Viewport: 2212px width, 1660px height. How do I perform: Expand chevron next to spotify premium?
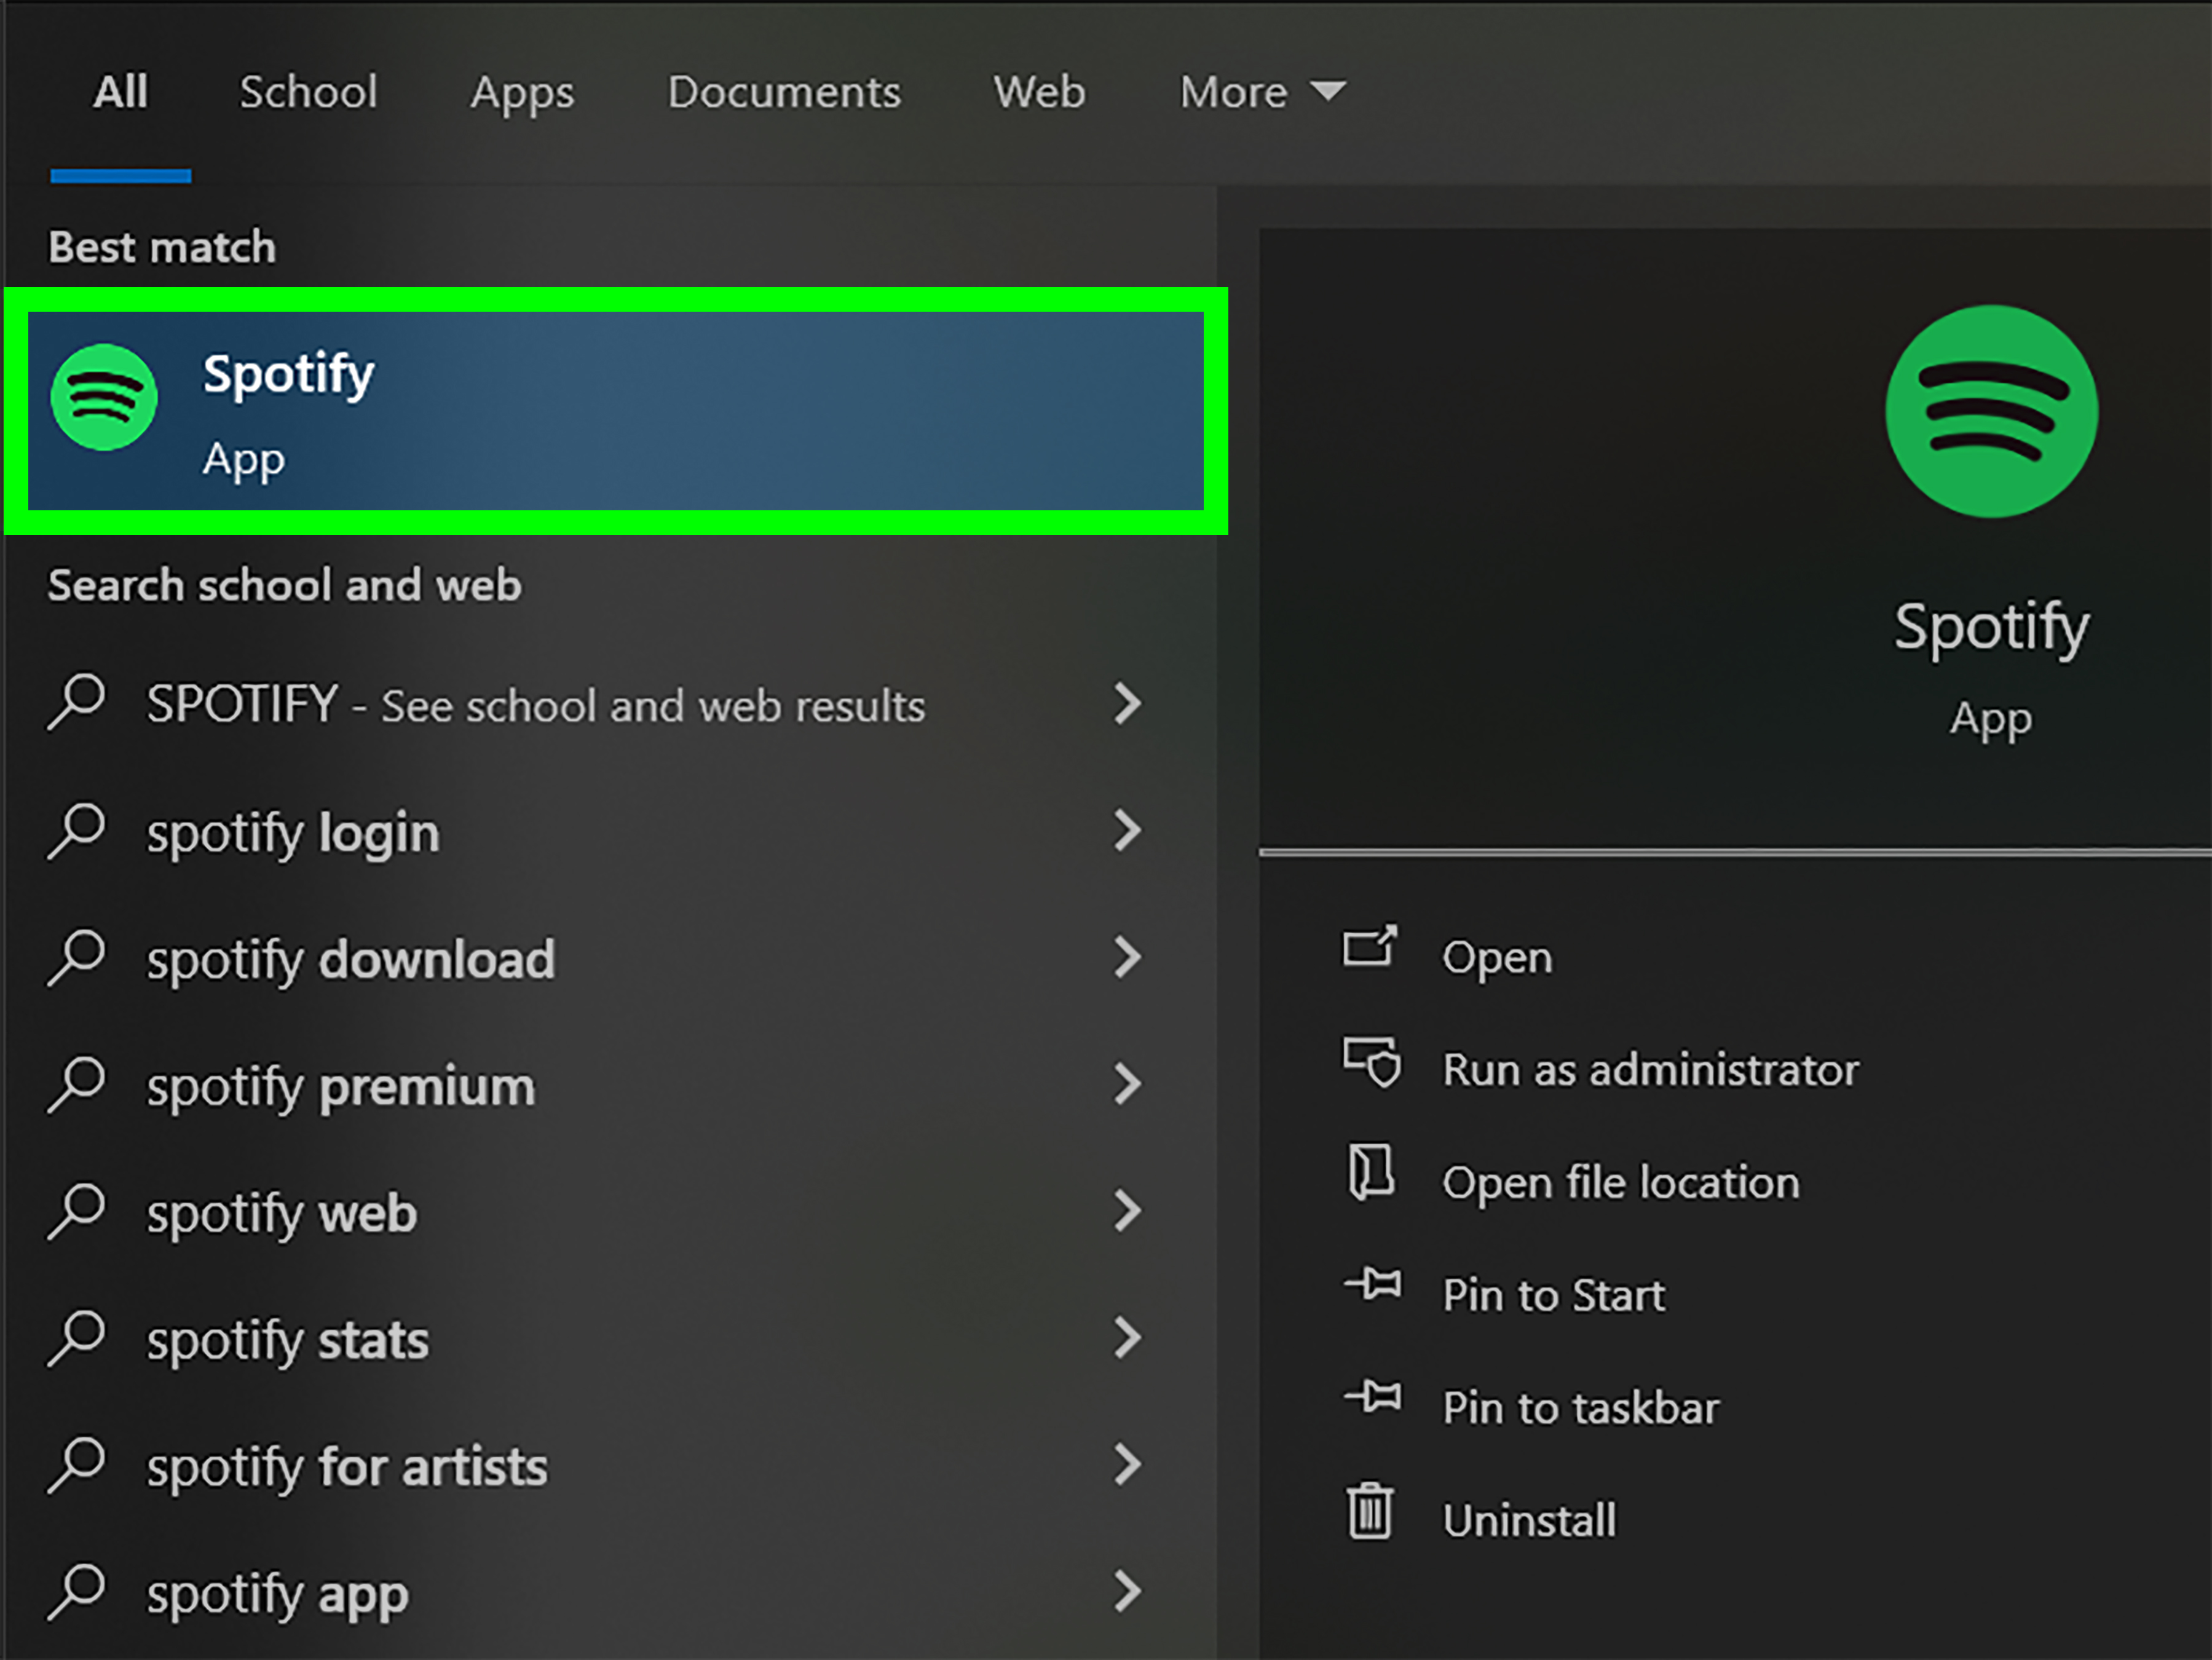click(1127, 1084)
